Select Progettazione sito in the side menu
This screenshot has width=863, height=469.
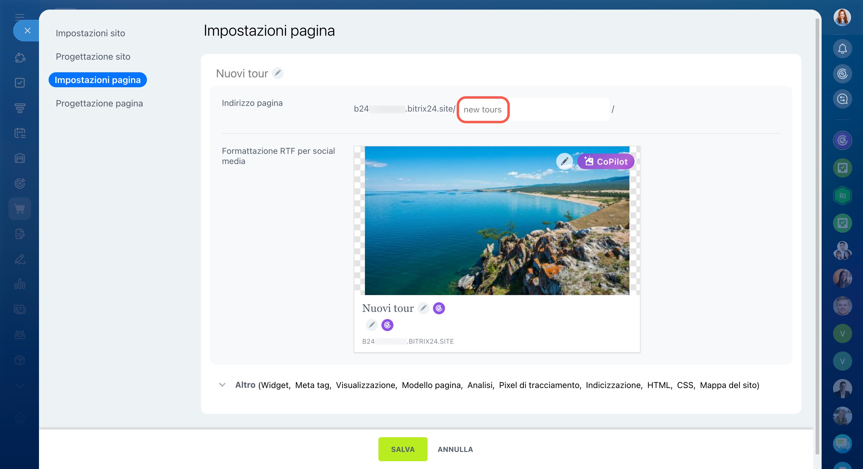pyautogui.click(x=93, y=57)
